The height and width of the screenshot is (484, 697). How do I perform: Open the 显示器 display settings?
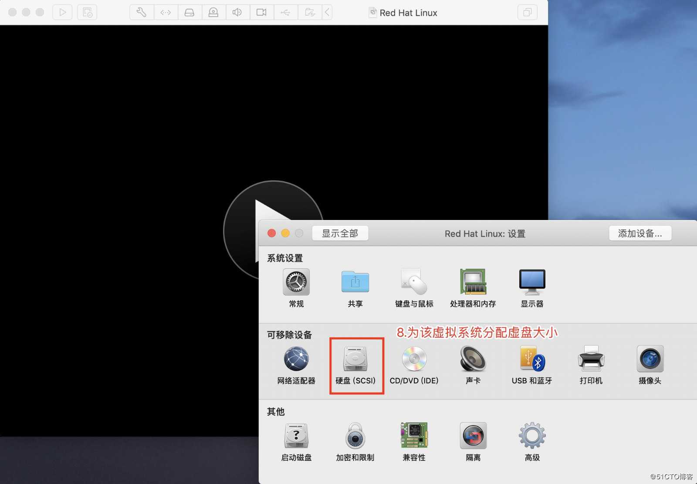tap(532, 288)
